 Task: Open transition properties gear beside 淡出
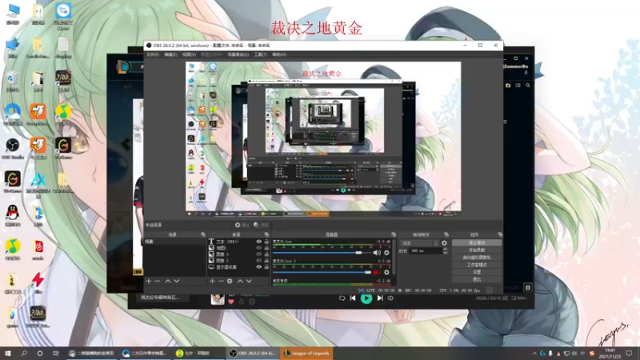coord(445,243)
